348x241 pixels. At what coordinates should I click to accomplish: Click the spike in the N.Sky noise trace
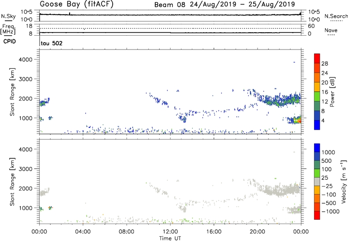click(70, 13)
